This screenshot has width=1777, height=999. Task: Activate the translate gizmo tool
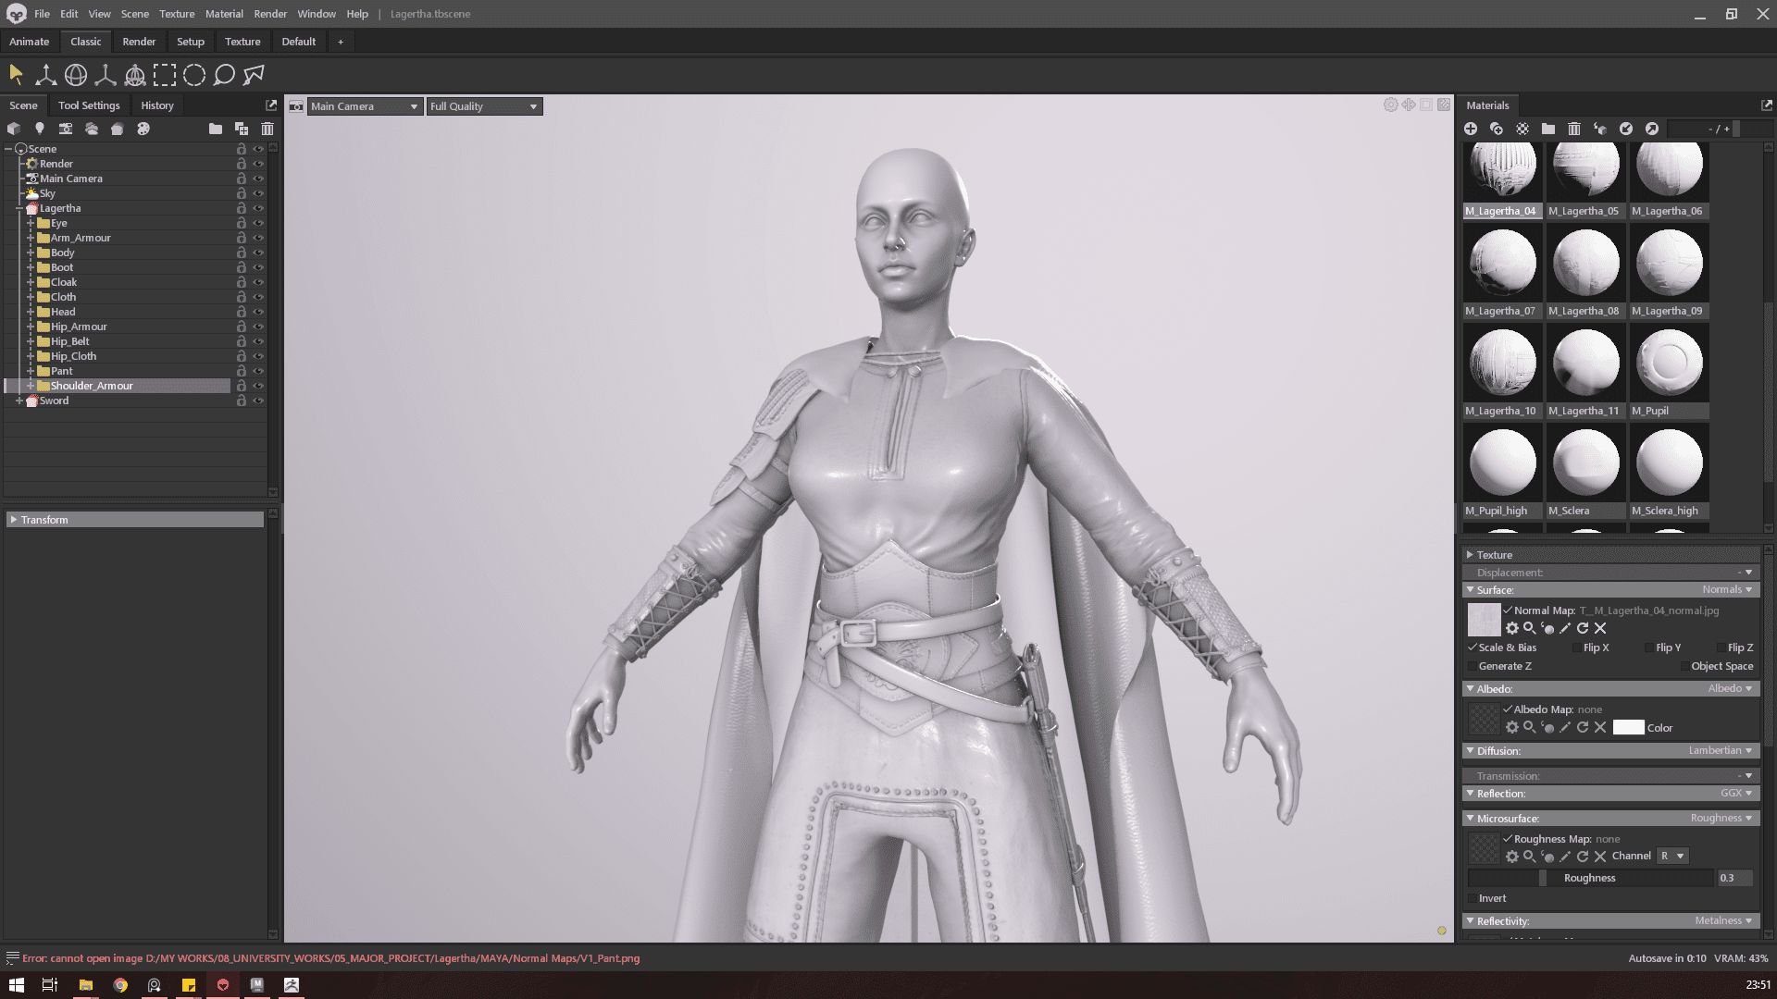45,75
